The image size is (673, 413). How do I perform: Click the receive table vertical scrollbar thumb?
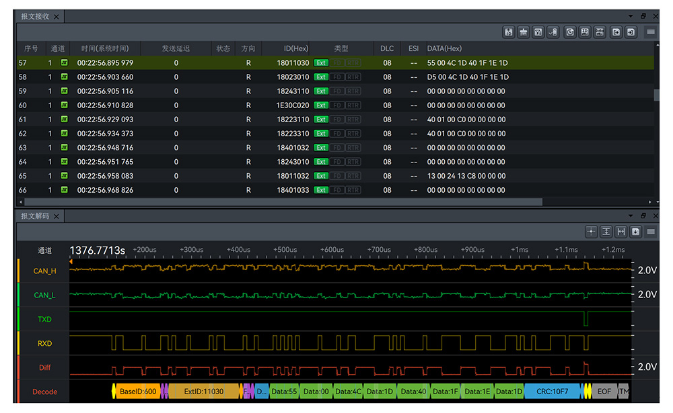[x=656, y=95]
